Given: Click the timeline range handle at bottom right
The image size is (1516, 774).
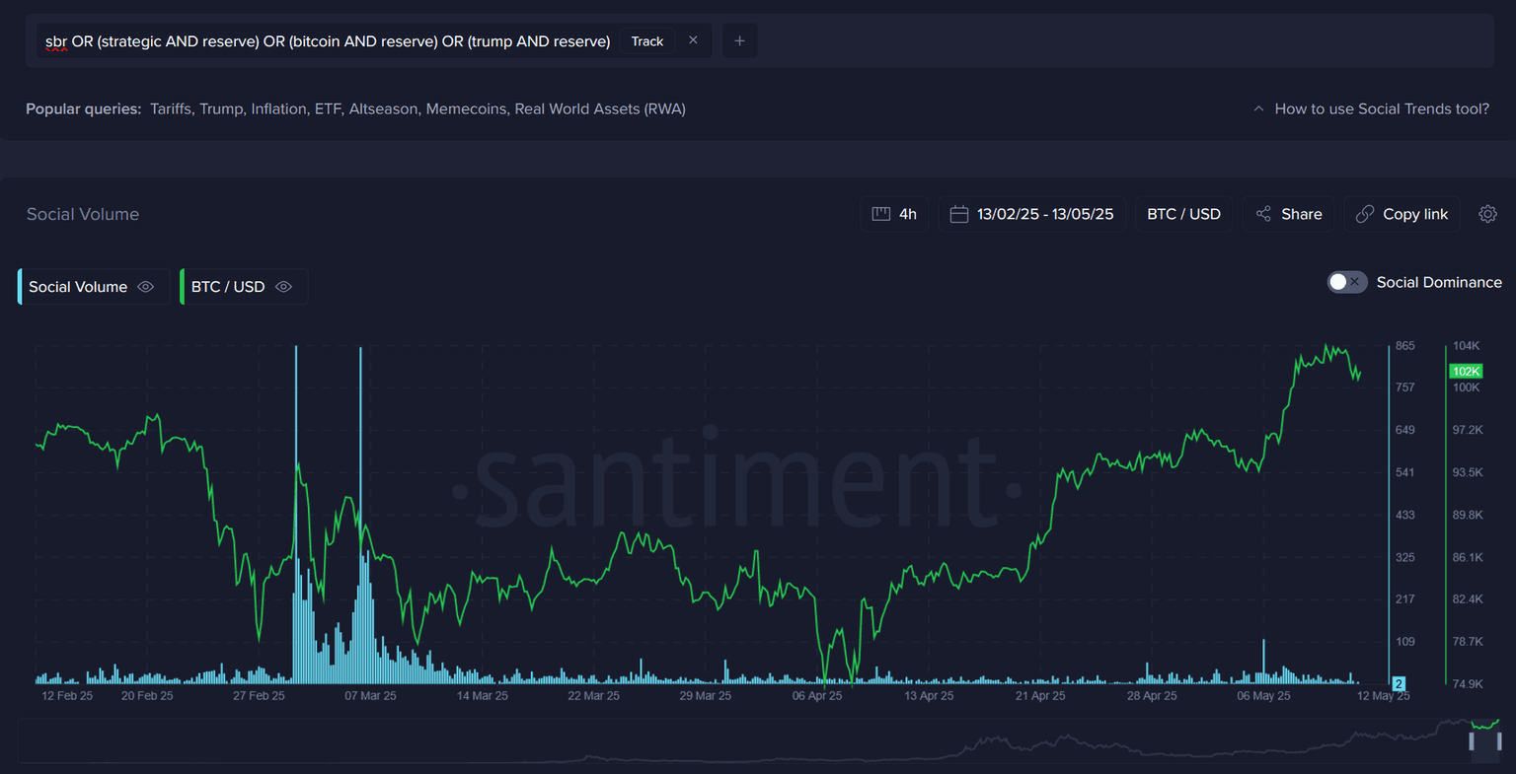Looking at the screenshot, I should tap(1499, 740).
